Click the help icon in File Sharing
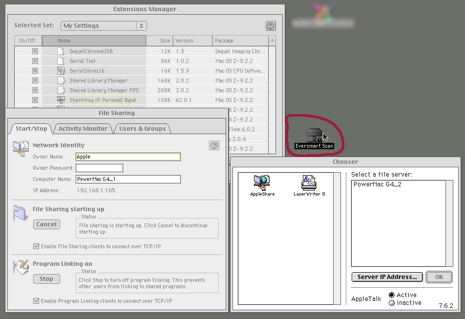 [214, 145]
